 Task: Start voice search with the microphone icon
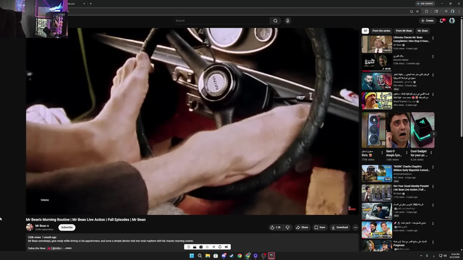(x=288, y=21)
